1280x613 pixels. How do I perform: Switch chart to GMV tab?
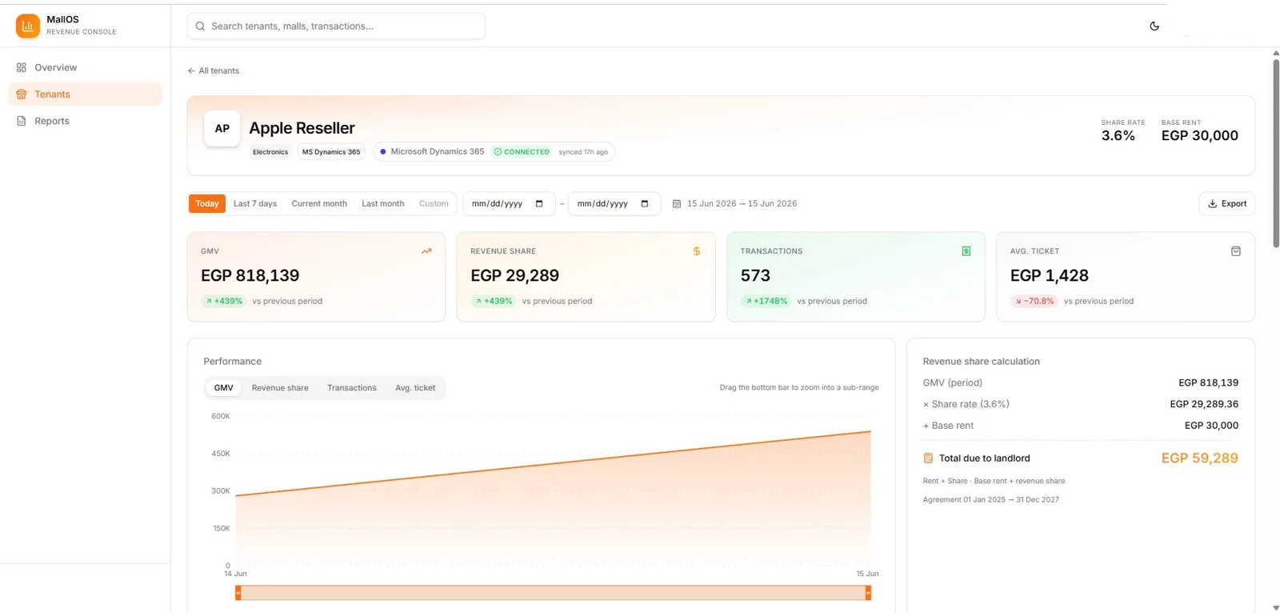click(x=223, y=387)
